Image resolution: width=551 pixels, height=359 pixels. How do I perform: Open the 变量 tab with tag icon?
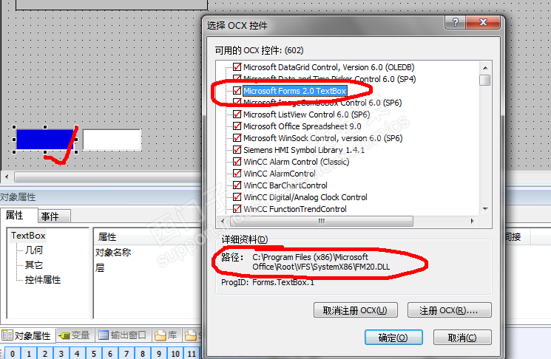64,335
